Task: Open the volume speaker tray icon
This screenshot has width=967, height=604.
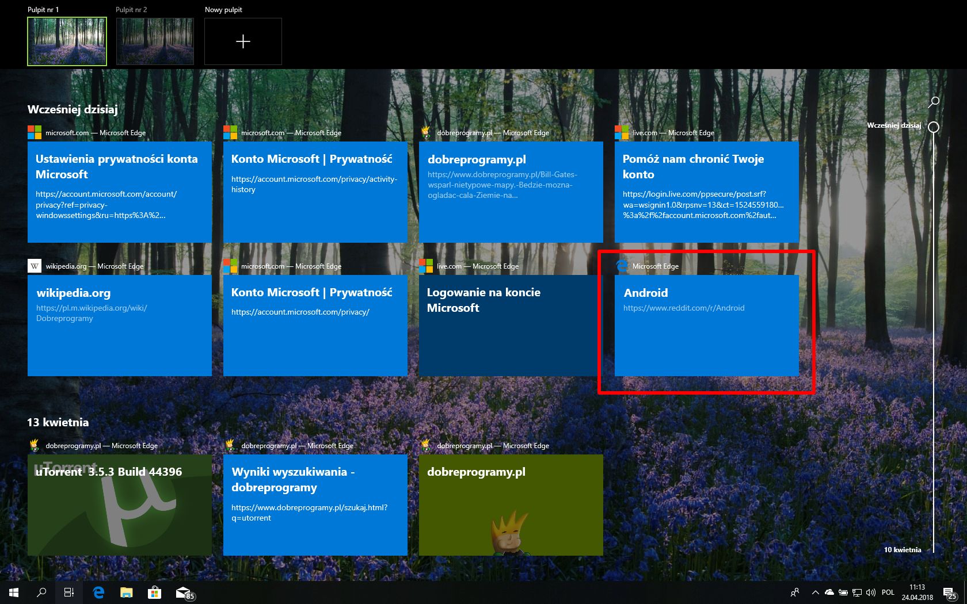Action: pos(870,592)
